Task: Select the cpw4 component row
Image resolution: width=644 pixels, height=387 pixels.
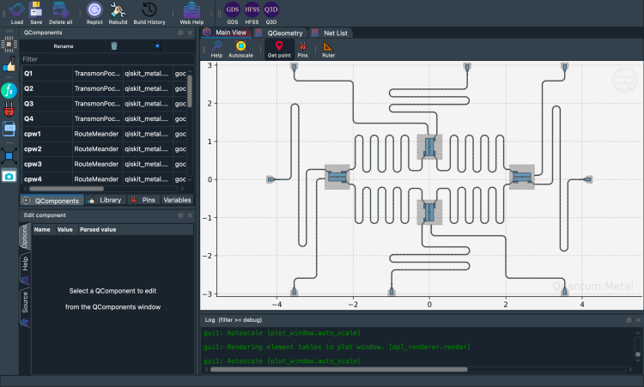Action: point(106,179)
